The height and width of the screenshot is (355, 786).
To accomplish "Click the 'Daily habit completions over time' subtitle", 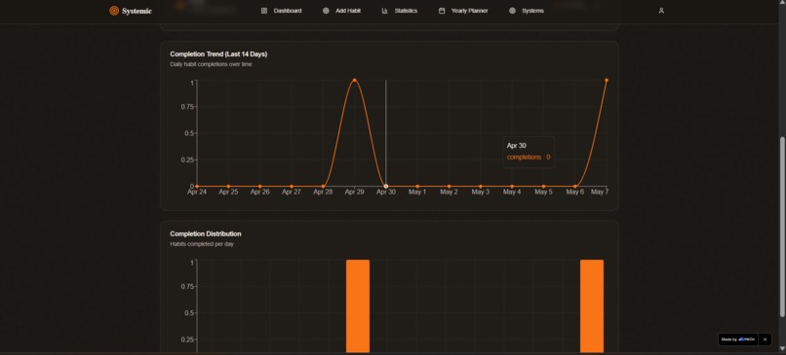I will click(x=211, y=64).
